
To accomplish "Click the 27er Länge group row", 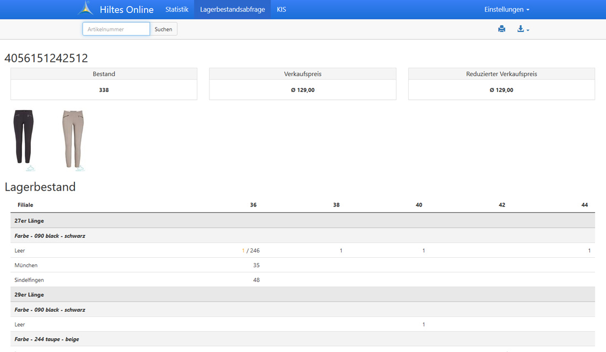I will click(x=29, y=221).
